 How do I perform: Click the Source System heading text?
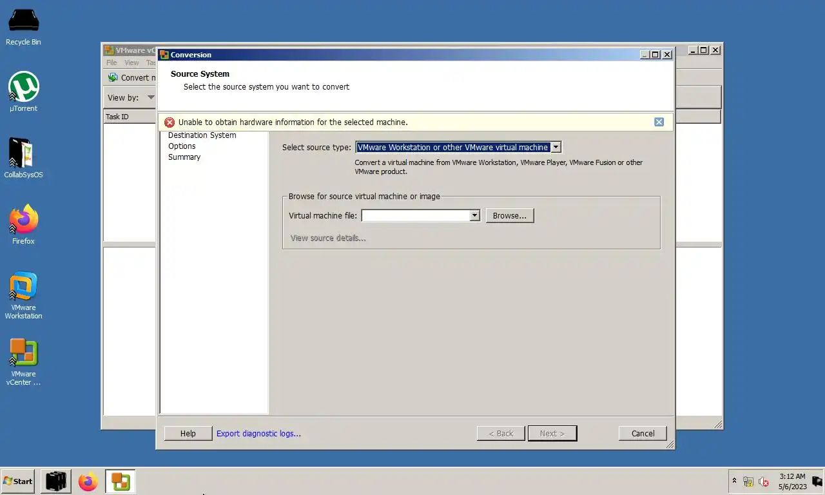coord(200,73)
